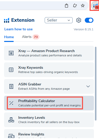The height and width of the screenshot is (140, 99).
Task: Click the Inventory Levels boxes icon
Action: coord(11,120)
